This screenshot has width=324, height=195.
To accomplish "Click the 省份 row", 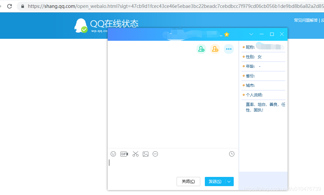I will pos(264,76).
